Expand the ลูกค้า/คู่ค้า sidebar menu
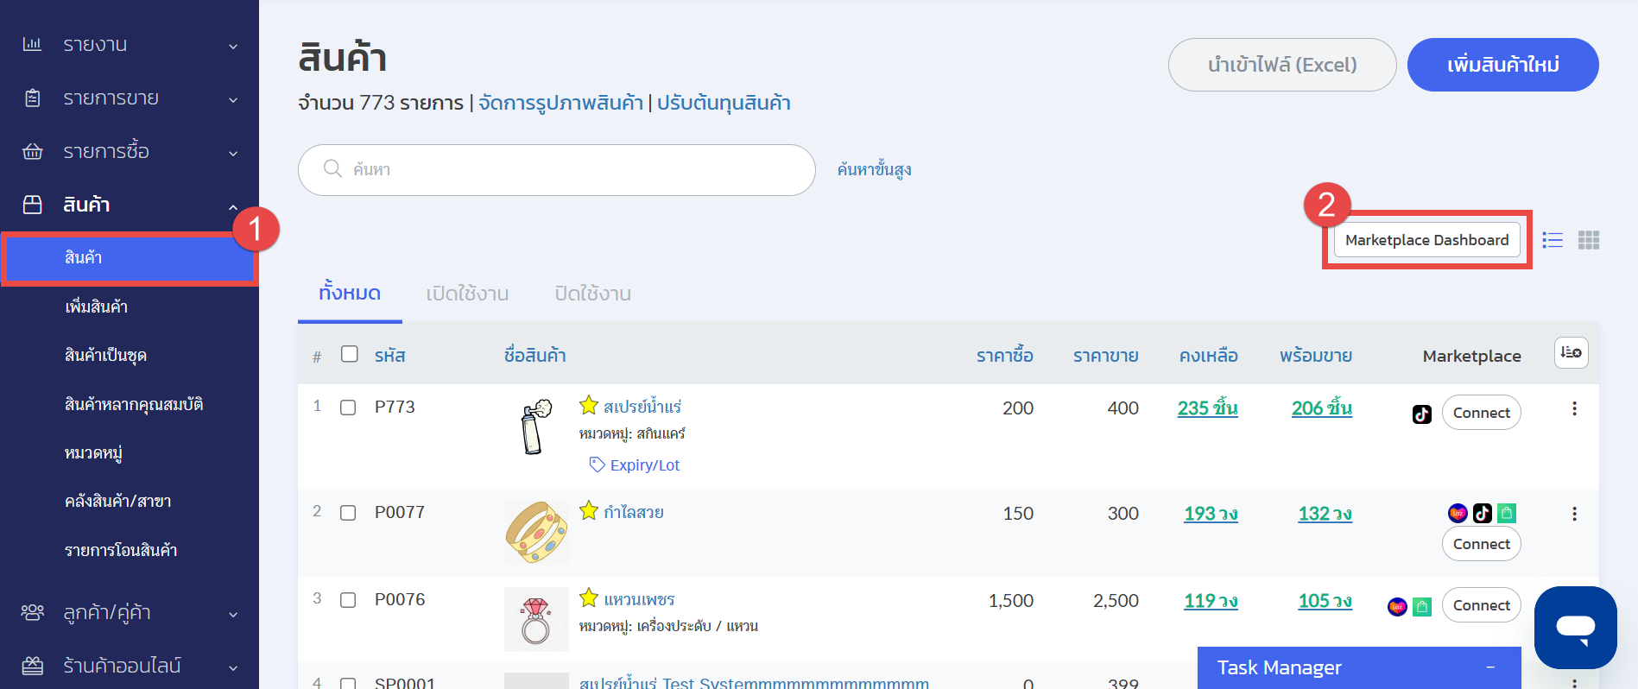The width and height of the screenshot is (1638, 689). (x=130, y=613)
